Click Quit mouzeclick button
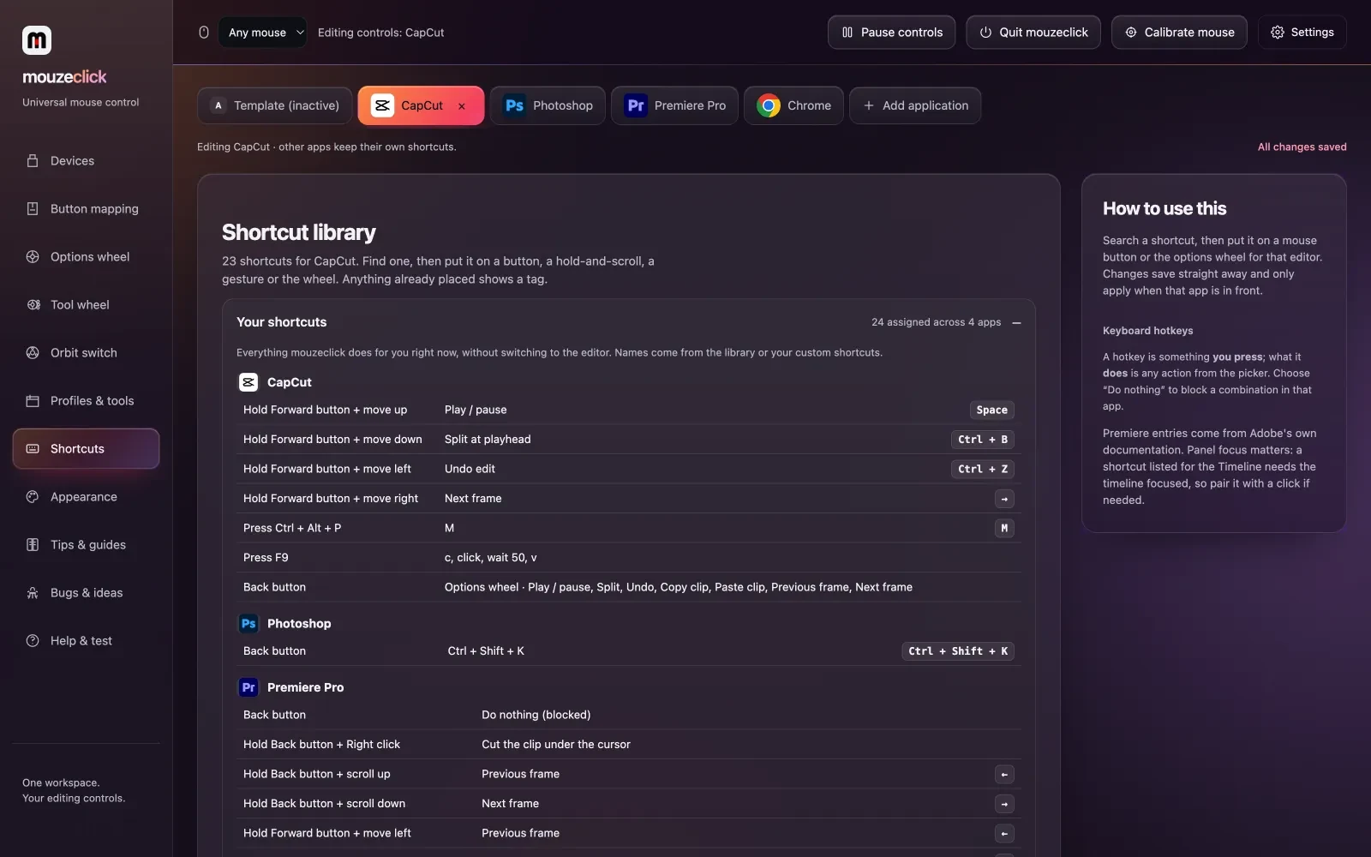1371x857 pixels. pyautogui.click(x=1033, y=33)
